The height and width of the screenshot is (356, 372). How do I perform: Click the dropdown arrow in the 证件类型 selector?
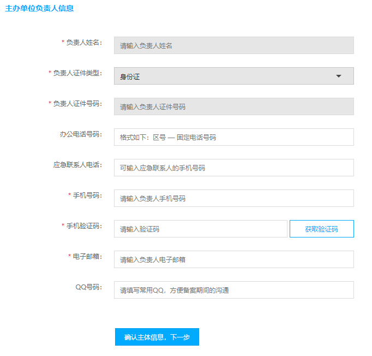click(x=338, y=76)
